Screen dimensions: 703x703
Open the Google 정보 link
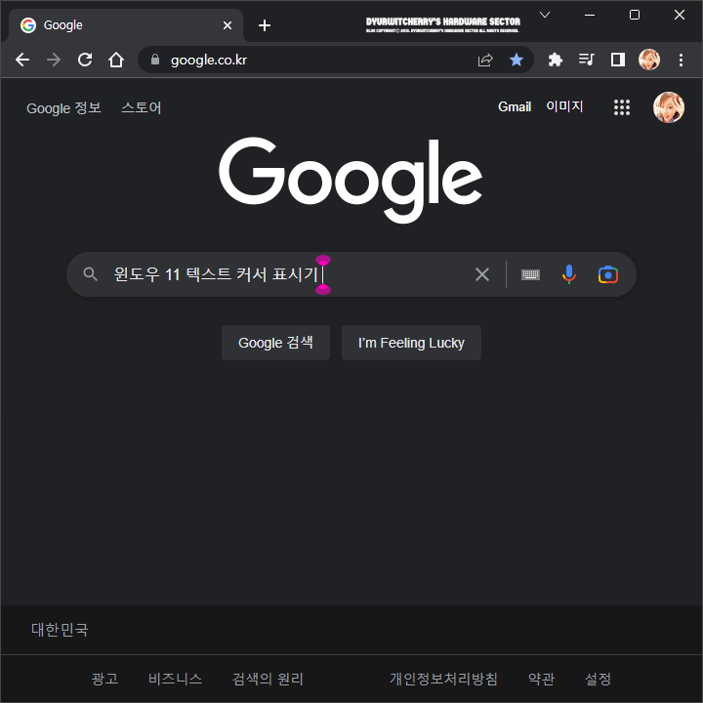coord(63,108)
